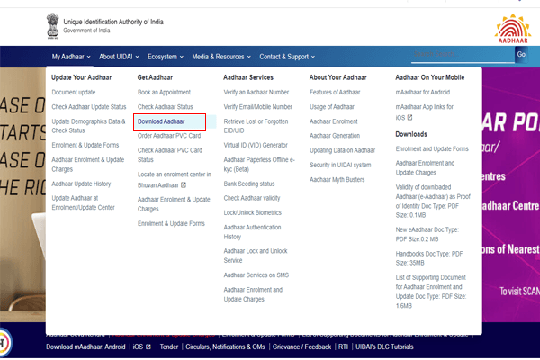Open Aadhaar Lock and Unlock Service

256,256
